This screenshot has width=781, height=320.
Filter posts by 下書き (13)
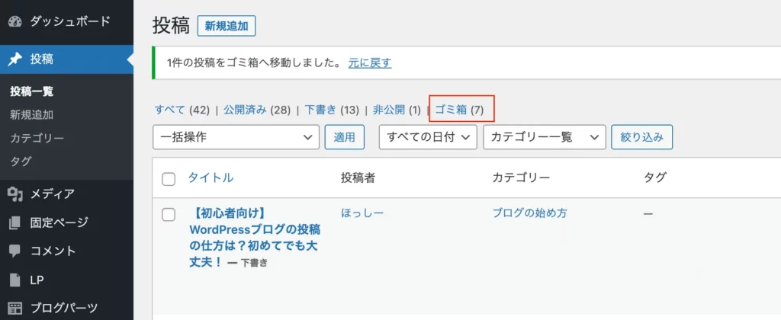(332, 110)
